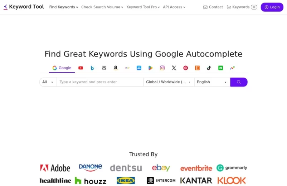Switch to the Bing keyword tab

point(92,68)
